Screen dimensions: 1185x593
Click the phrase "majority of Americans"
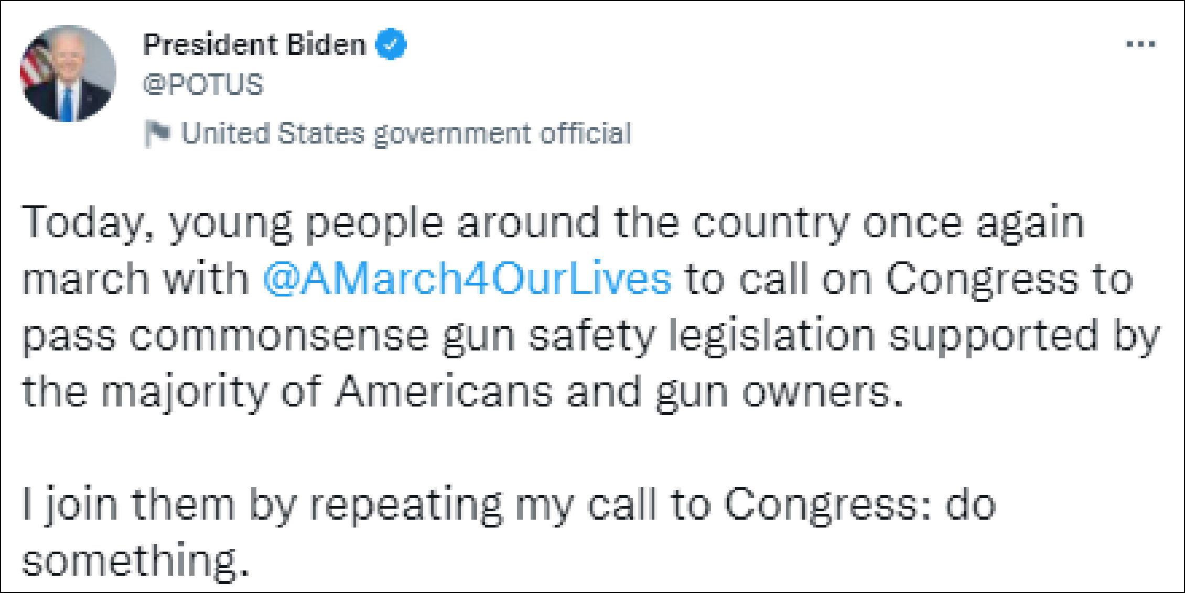(326, 392)
